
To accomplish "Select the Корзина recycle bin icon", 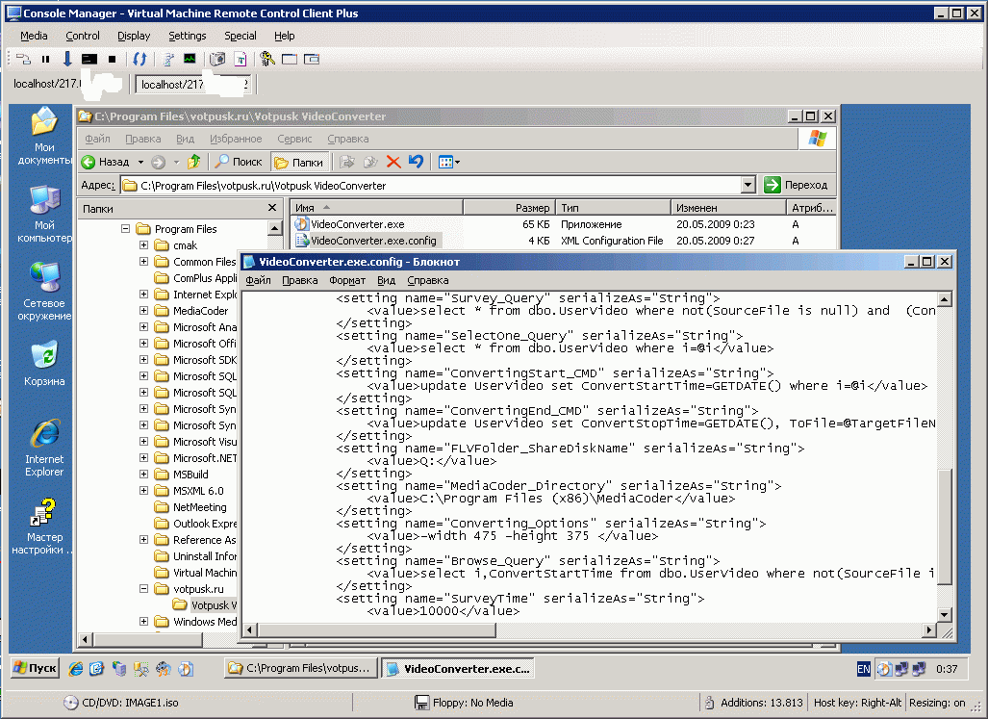I will click(x=44, y=364).
